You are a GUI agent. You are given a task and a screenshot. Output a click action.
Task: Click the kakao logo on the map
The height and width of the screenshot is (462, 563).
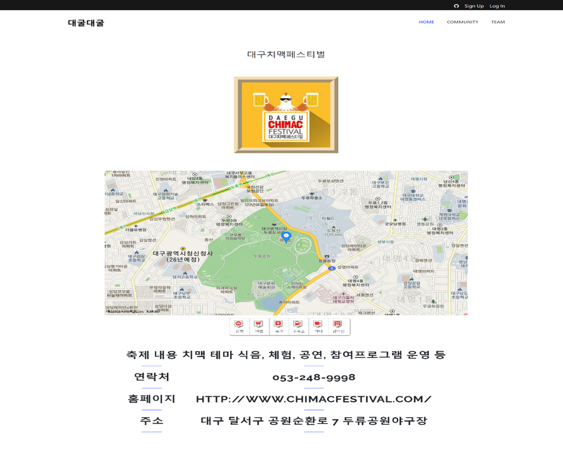(x=153, y=311)
